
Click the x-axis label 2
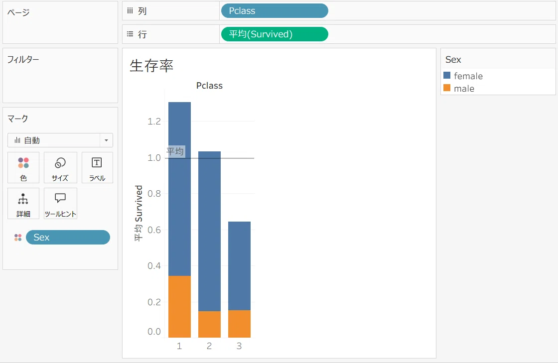pyautogui.click(x=209, y=346)
